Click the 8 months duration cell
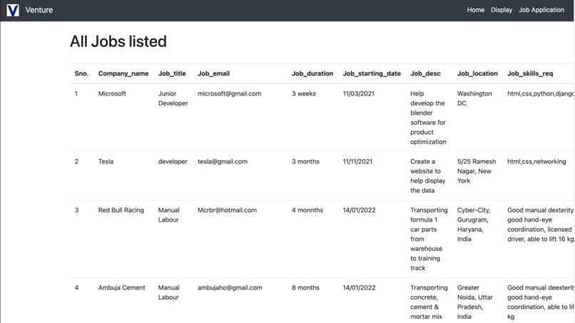Image resolution: width=575 pixels, height=323 pixels. pos(305,288)
